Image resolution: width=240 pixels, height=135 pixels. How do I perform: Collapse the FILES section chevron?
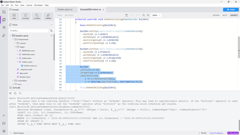(x=51, y=25)
